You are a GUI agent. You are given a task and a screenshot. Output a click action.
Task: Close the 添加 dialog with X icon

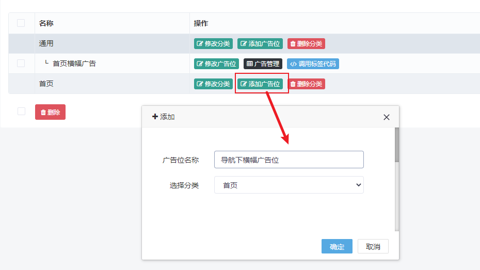387,117
